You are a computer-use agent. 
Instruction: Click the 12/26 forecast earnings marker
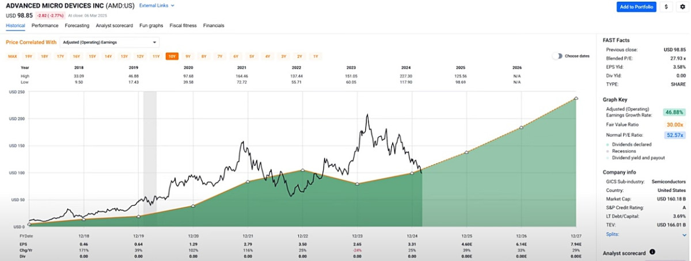[x=522, y=127]
